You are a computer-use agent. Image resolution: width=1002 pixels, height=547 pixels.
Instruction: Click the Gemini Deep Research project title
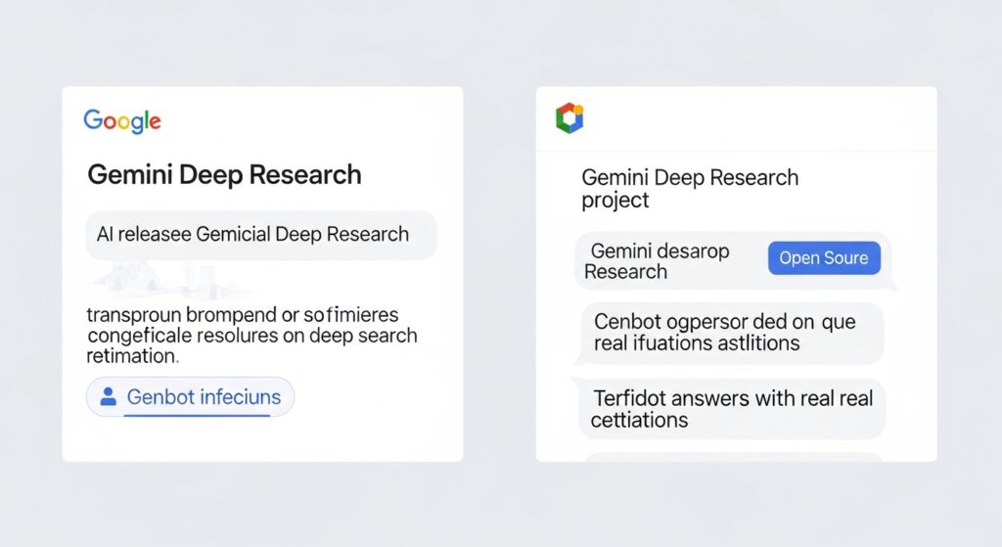690,189
